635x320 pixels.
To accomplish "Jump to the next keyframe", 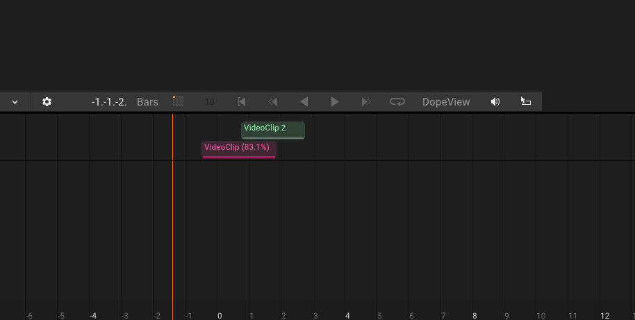I will click(x=366, y=102).
